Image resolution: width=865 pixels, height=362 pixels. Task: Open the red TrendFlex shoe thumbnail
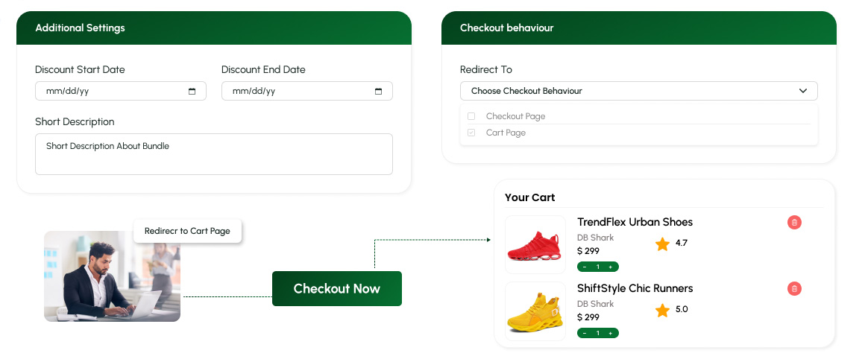tap(535, 245)
